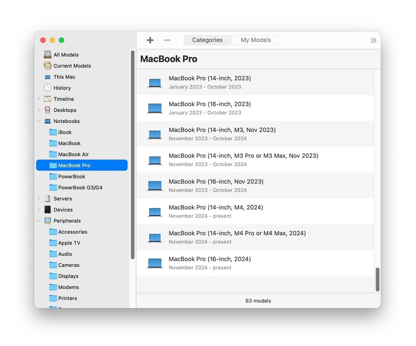Click the Cameras folder icon
This screenshot has width=416, height=346.
click(x=53, y=265)
